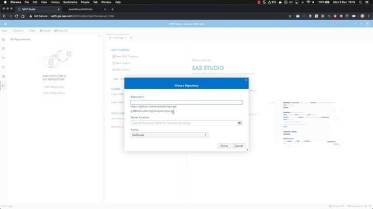
Task: Click the red Chrome extension icon
Action: click(335, 16)
